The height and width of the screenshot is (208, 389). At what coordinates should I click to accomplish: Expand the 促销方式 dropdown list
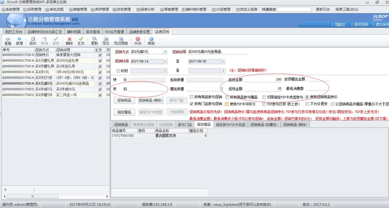(165, 52)
